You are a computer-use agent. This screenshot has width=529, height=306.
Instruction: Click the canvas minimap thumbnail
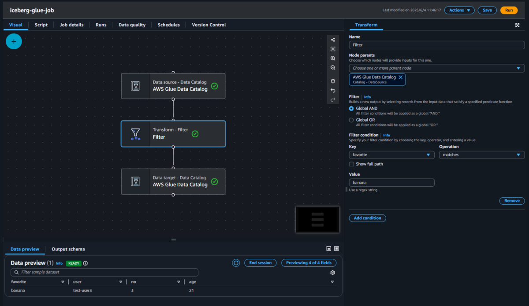tap(317, 219)
